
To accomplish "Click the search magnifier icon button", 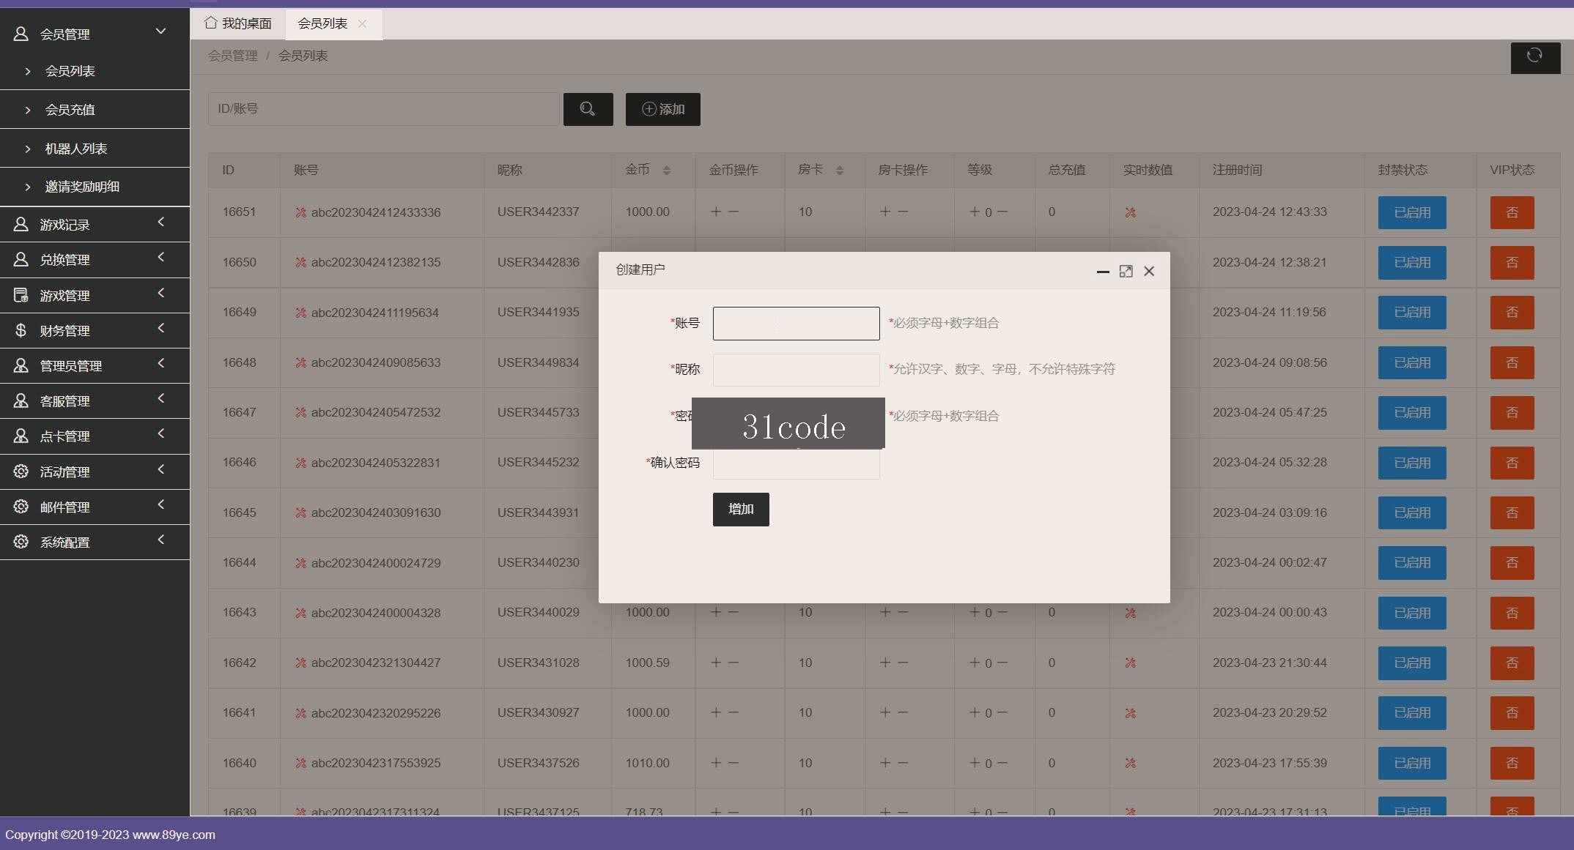I will (588, 109).
